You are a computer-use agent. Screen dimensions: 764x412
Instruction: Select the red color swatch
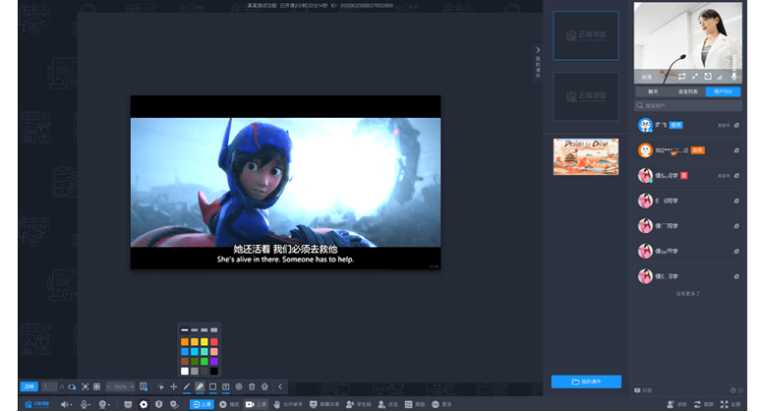214,342
